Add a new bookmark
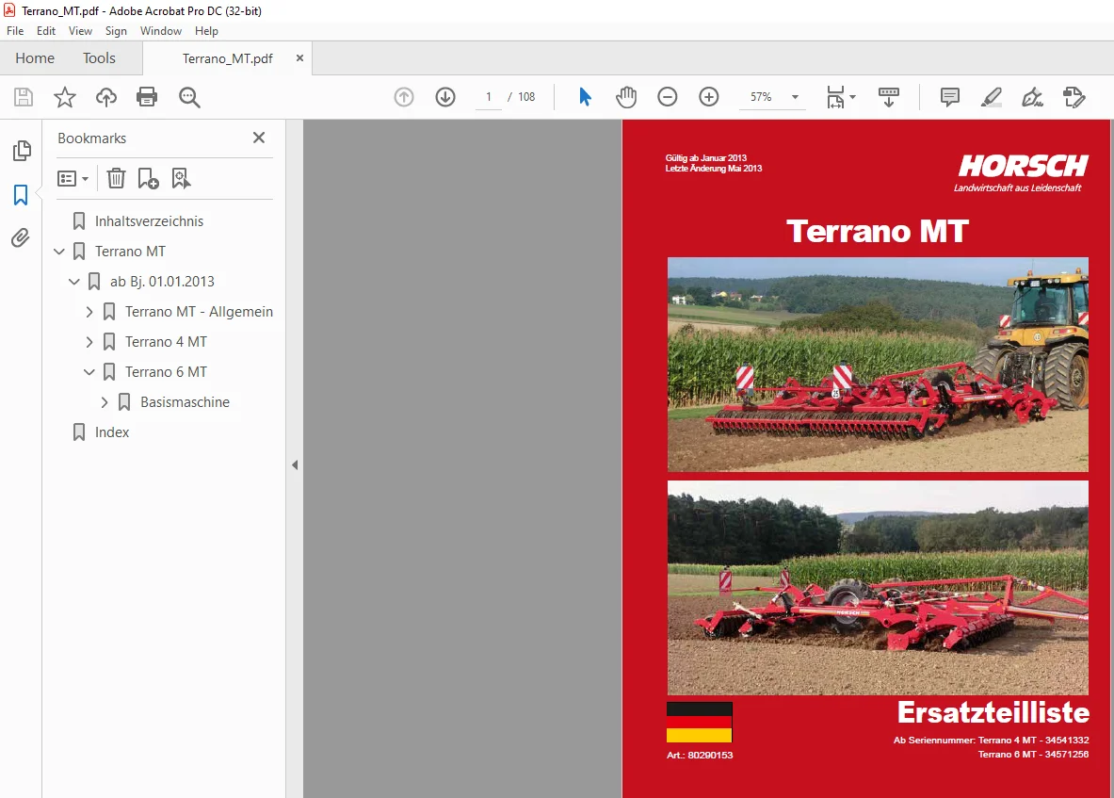The height and width of the screenshot is (798, 1114). point(148,178)
